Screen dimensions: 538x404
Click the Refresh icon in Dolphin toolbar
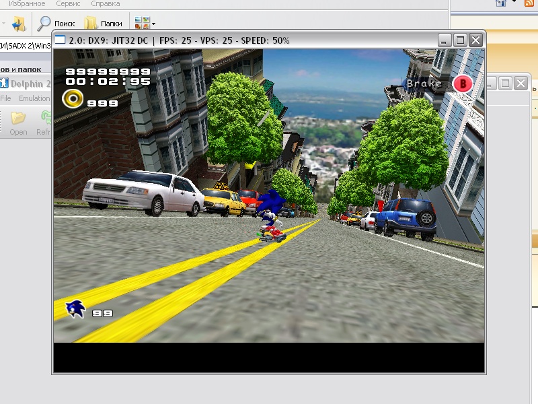click(x=46, y=119)
